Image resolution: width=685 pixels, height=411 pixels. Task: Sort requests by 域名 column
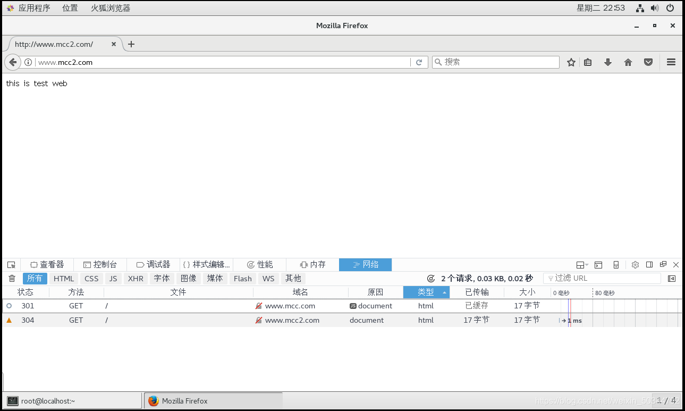pos(301,292)
